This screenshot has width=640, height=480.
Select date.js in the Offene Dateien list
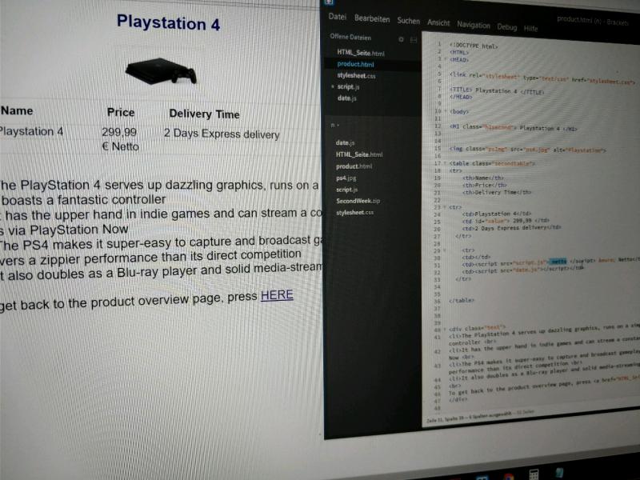point(347,98)
